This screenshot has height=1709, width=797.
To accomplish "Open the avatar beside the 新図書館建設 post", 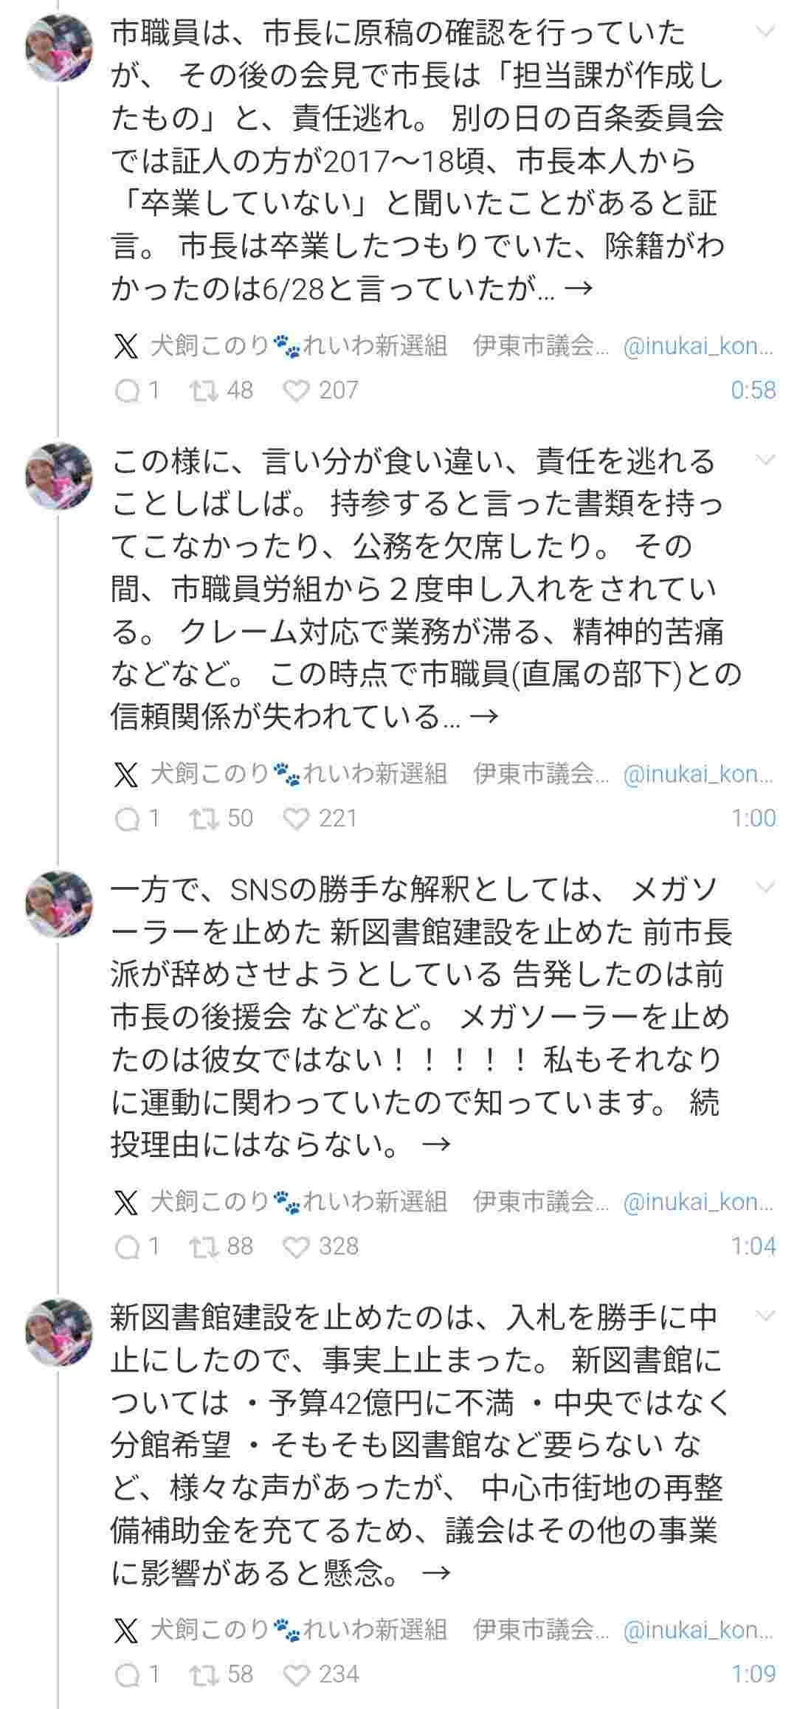I will click(58, 1331).
